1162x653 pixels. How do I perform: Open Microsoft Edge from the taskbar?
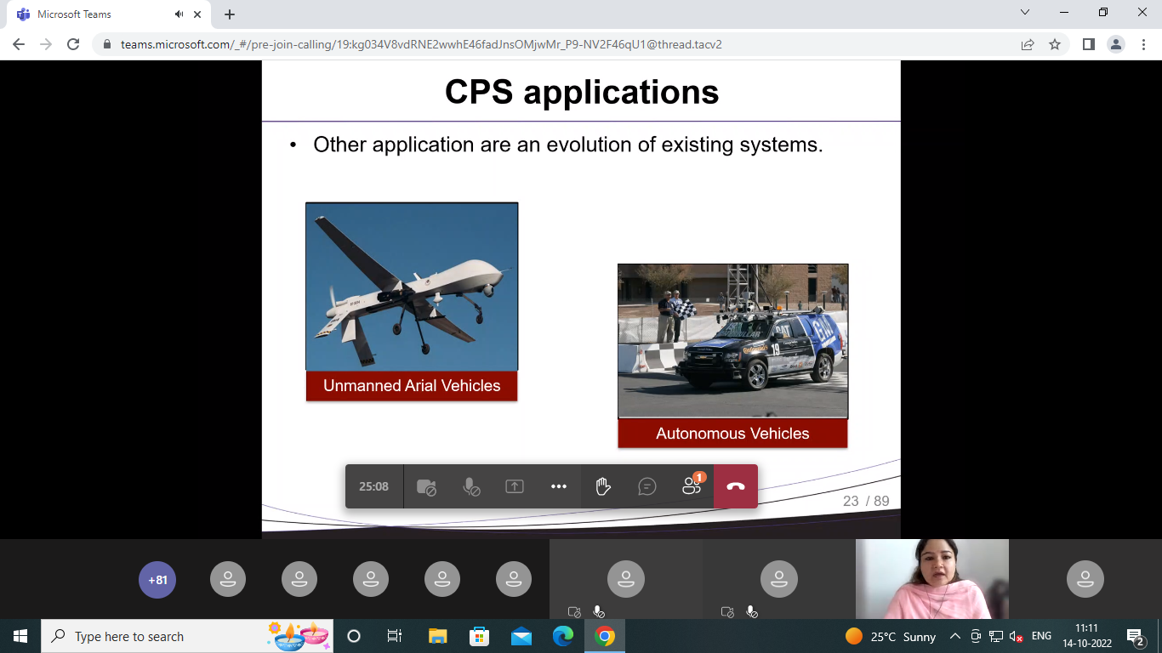[563, 636]
